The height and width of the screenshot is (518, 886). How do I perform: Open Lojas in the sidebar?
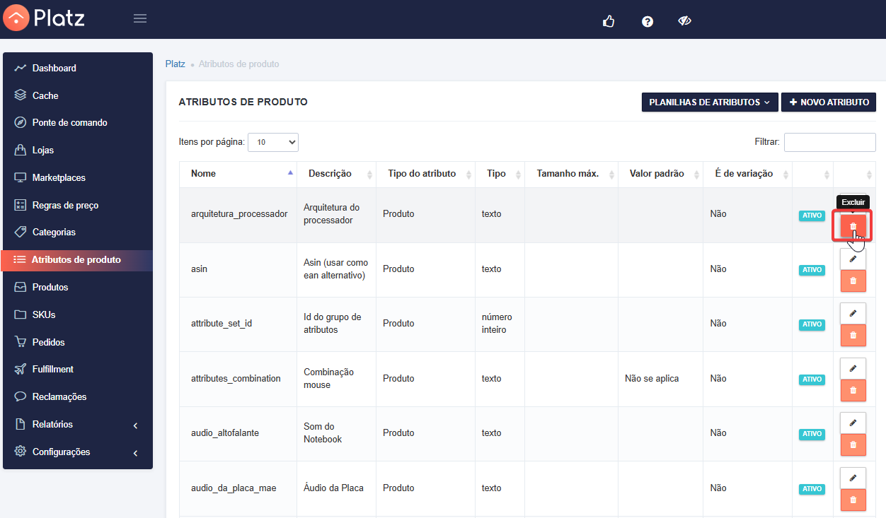coord(78,150)
